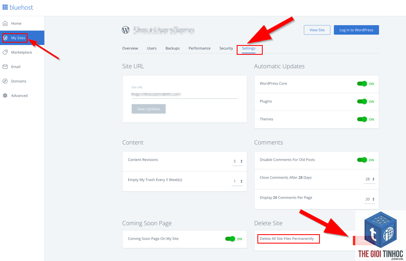Open Close Comments After days dropdown
The height and width of the screenshot is (261, 406).
[369, 179]
